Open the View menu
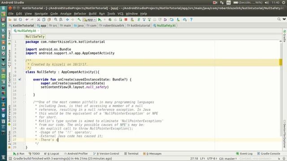287x161 pixels. (x=28, y=14)
